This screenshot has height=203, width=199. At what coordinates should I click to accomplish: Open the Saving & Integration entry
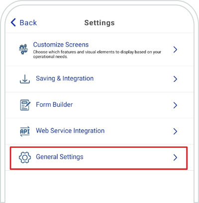[x=99, y=79]
